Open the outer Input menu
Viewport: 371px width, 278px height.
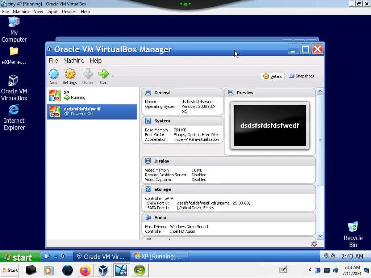coord(52,12)
